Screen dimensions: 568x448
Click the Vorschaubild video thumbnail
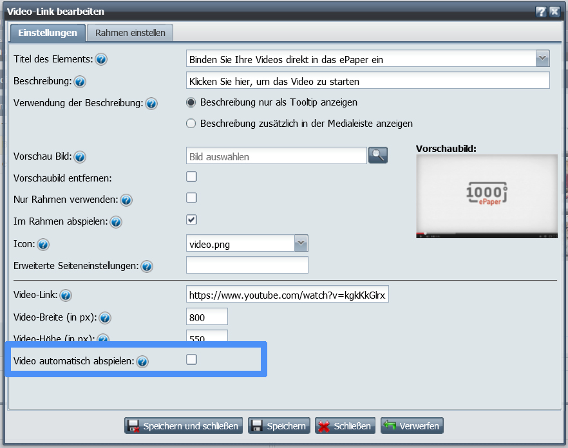pyautogui.click(x=486, y=196)
